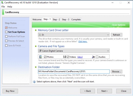The image size is (133, 102).
Task: Click the CardRecovery app icon in title bar
Action: [x=2, y=2]
